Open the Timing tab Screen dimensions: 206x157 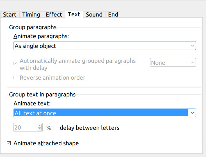click(x=31, y=15)
